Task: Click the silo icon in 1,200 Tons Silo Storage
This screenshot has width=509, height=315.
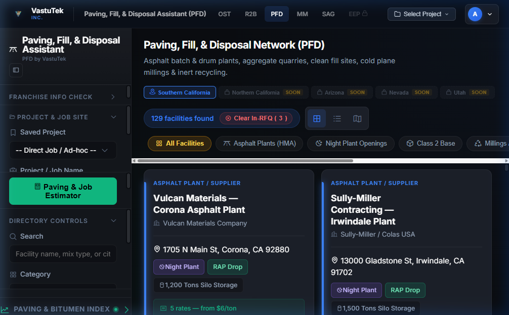Action: [x=162, y=285]
